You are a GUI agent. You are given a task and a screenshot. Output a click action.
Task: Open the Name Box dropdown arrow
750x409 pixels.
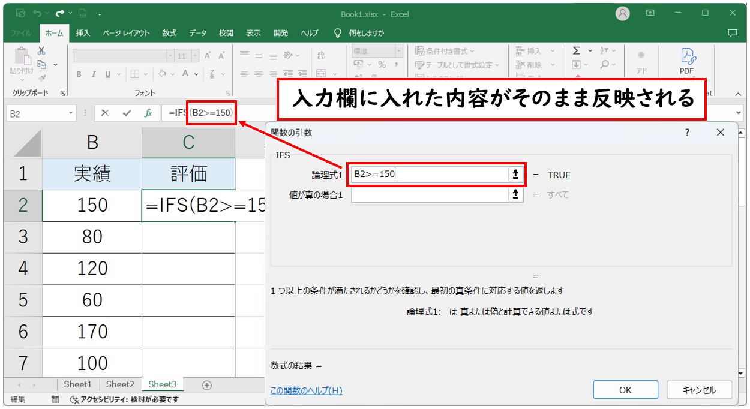point(71,113)
